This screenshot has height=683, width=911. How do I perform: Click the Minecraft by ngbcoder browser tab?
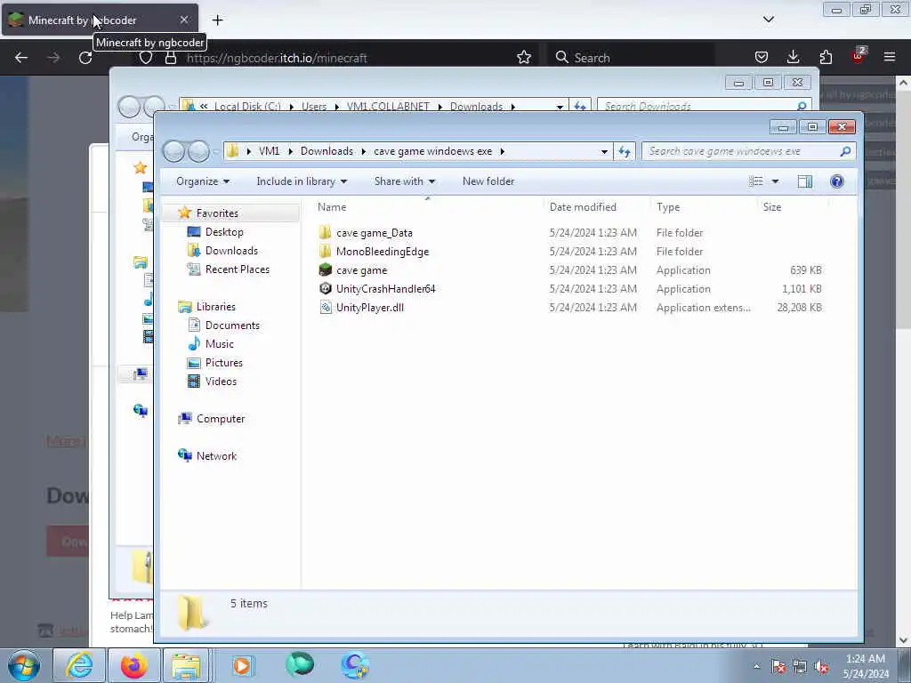coord(99,20)
